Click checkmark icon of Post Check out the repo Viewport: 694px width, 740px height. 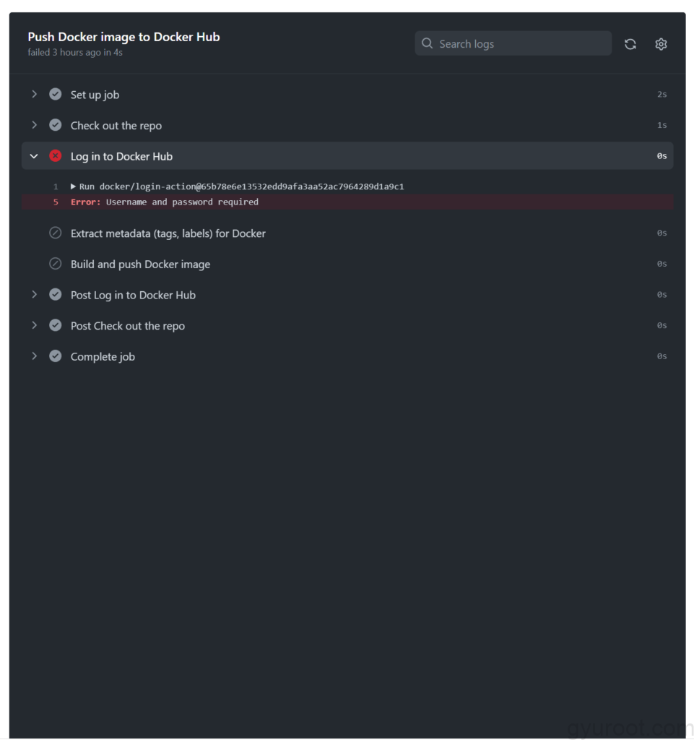coord(56,326)
